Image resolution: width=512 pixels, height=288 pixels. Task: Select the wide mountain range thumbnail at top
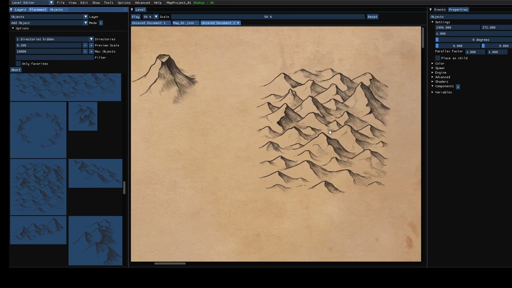(65, 87)
